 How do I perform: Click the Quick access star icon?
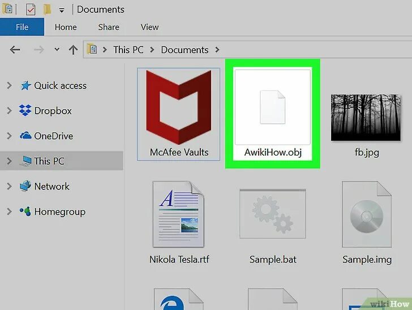point(25,85)
